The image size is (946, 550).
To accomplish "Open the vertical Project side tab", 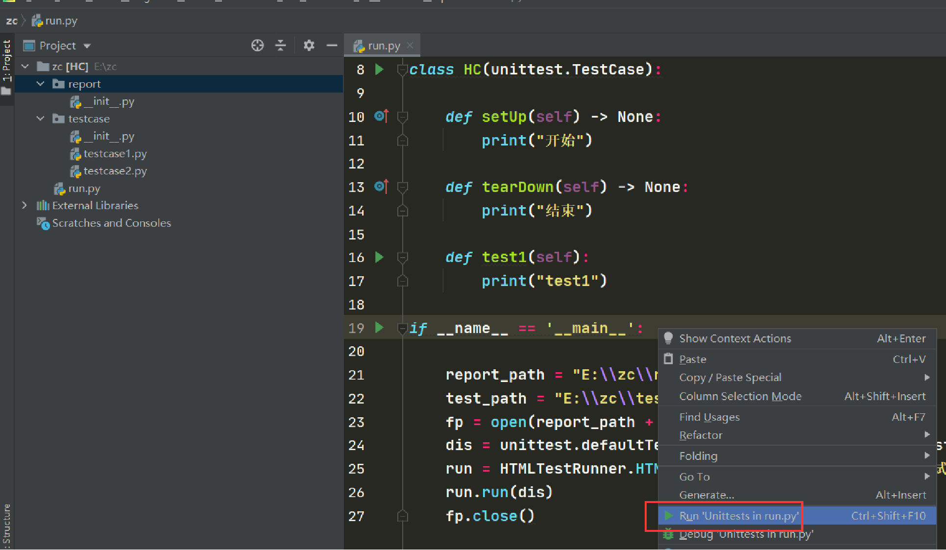I will 6,61.
